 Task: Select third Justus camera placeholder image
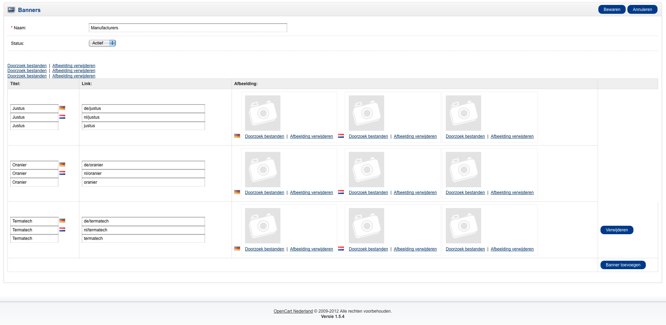pos(463,113)
